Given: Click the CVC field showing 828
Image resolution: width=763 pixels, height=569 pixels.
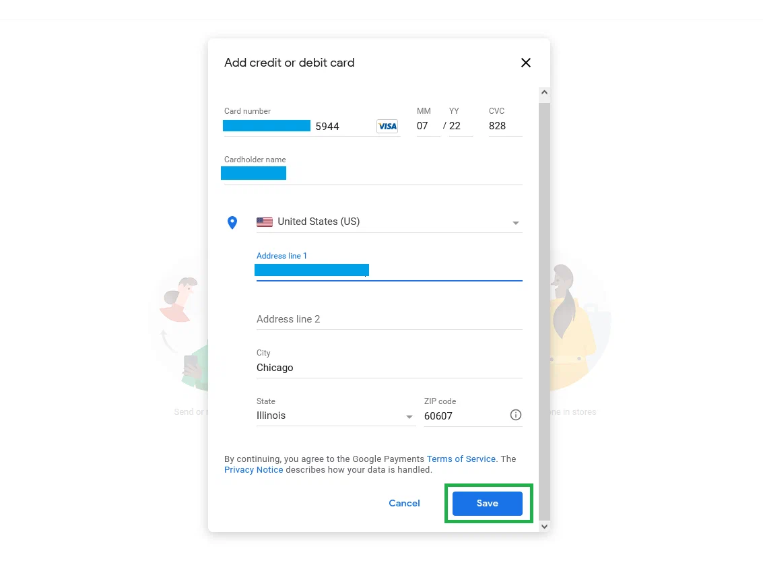Looking at the screenshot, I should click(x=505, y=126).
